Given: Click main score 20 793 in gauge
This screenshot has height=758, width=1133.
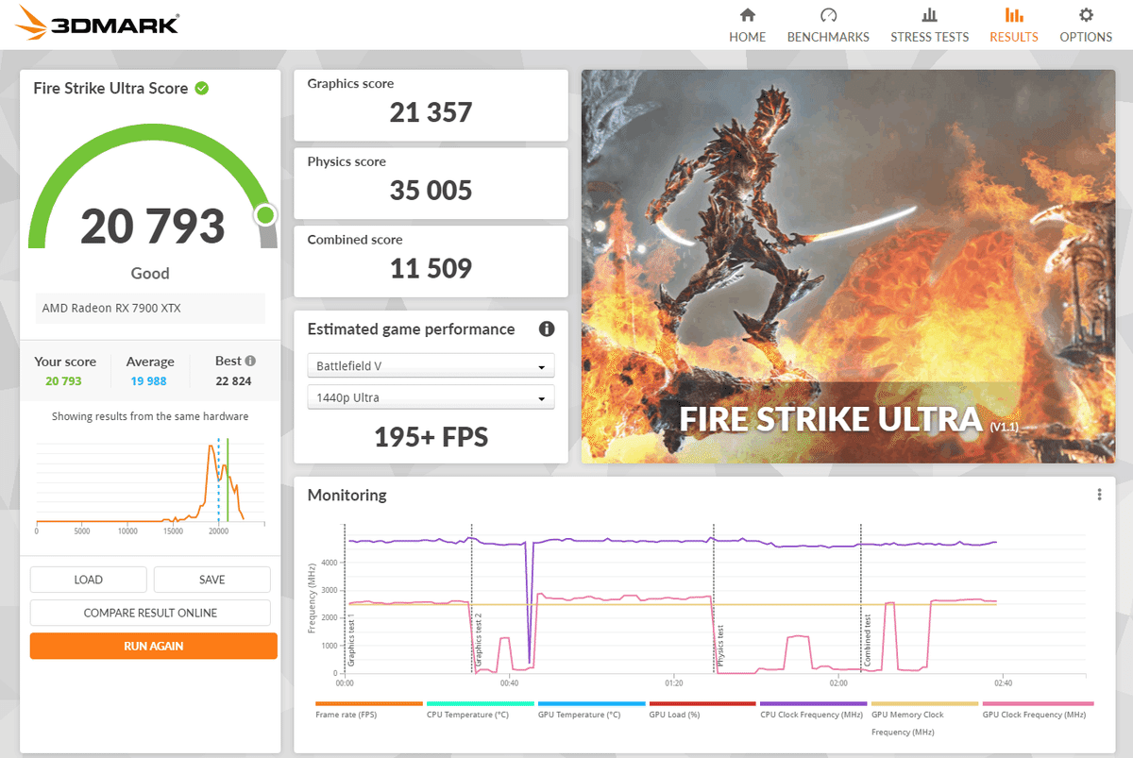Looking at the screenshot, I should [153, 227].
